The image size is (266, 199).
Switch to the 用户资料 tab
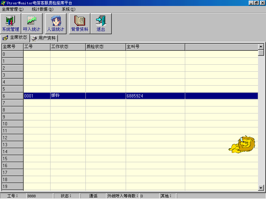point(44,38)
